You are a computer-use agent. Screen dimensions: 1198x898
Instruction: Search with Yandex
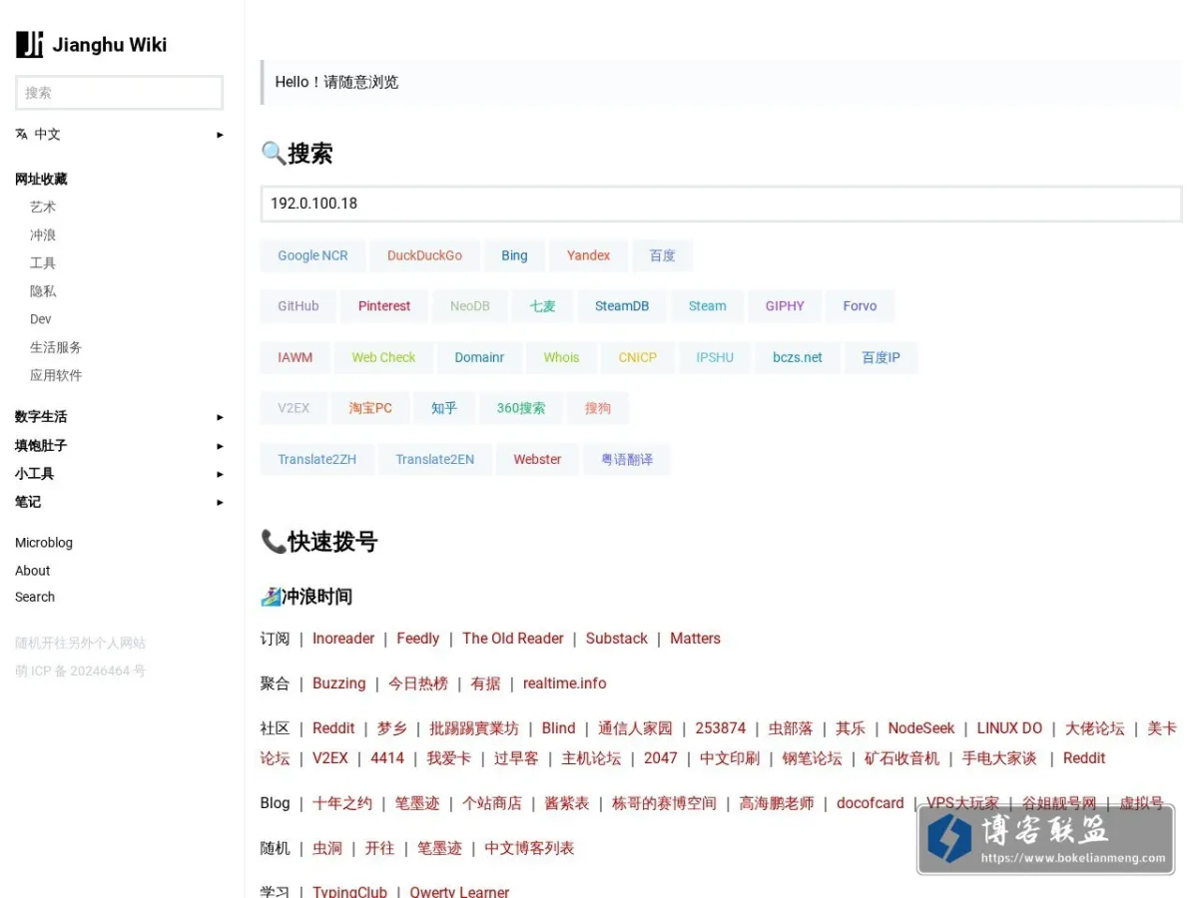tap(588, 255)
